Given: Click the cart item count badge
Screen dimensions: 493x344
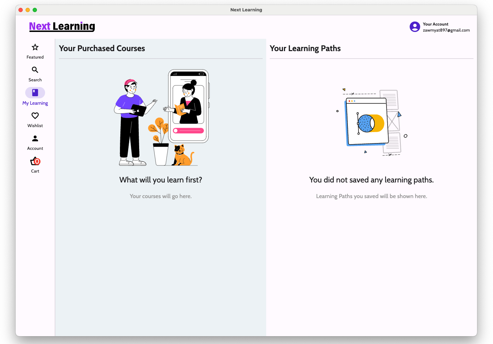Looking at the screenshot, I should pyautogui.click(x=37, y=162).
